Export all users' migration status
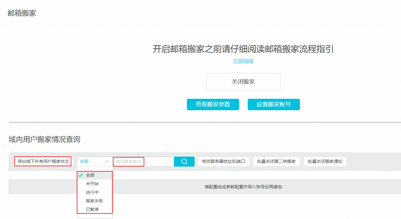This screenshot has height=219, width=401. pos(43,161)
